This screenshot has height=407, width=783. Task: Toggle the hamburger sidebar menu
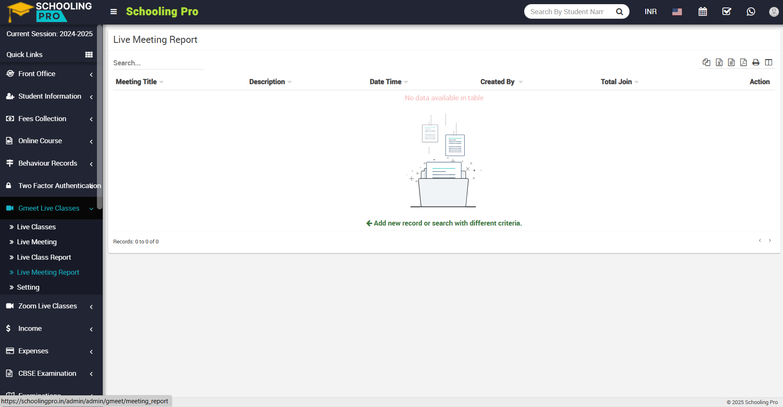coord(114,12)
